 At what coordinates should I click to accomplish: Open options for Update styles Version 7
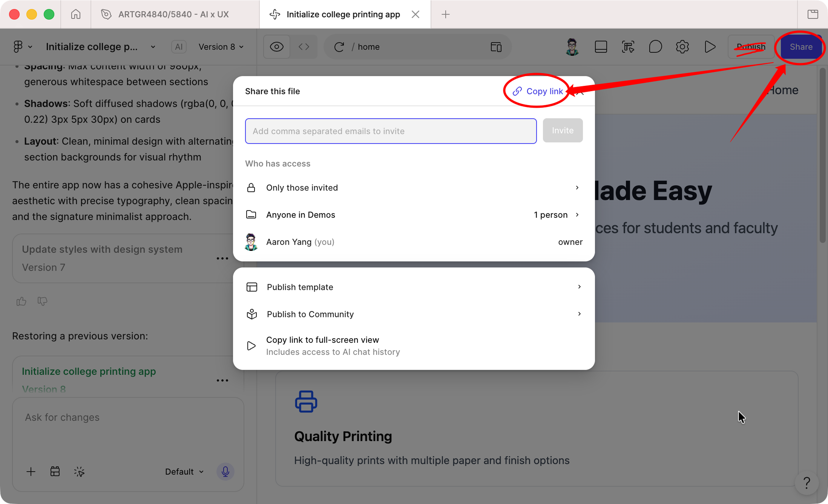222,258
